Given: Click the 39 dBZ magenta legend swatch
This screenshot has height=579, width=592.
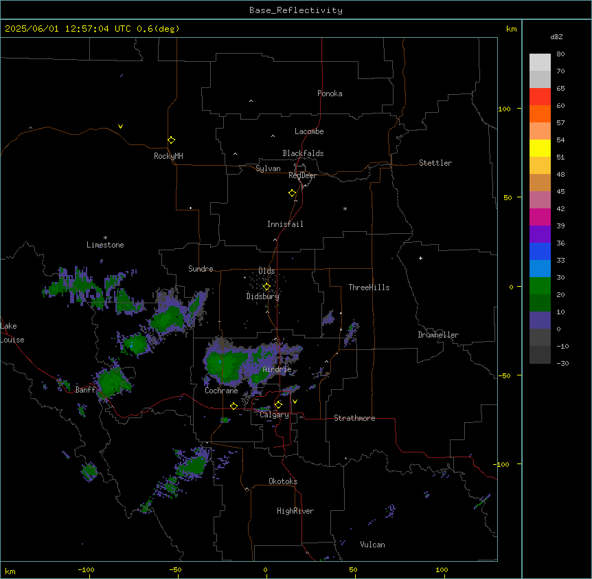Looking at the screenshot, I should point(540,217).
